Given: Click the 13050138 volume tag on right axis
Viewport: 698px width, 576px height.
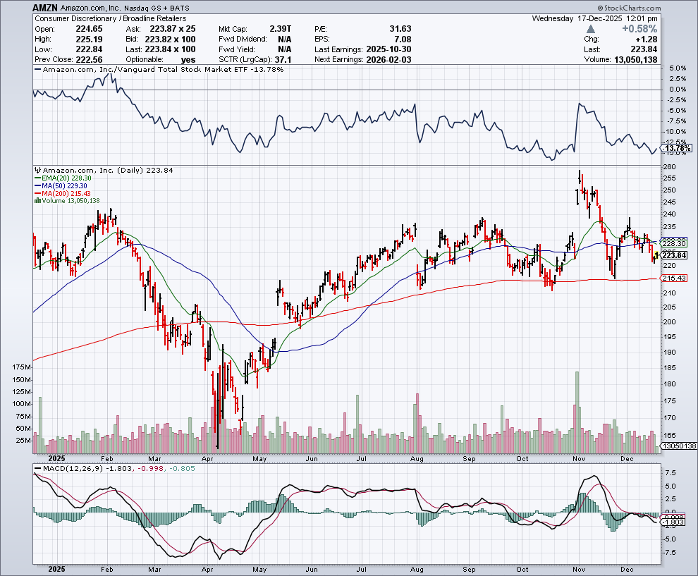Looking at the screenshot, I should 677,446.
